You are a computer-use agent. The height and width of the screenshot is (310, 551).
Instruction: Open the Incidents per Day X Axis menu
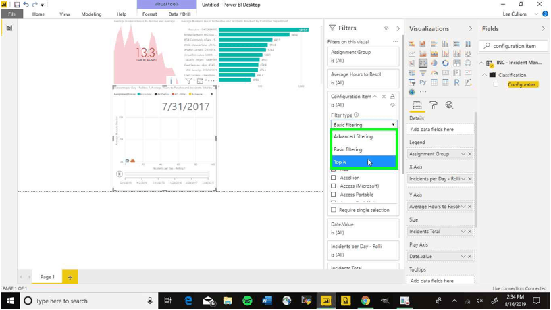point(463,179)
